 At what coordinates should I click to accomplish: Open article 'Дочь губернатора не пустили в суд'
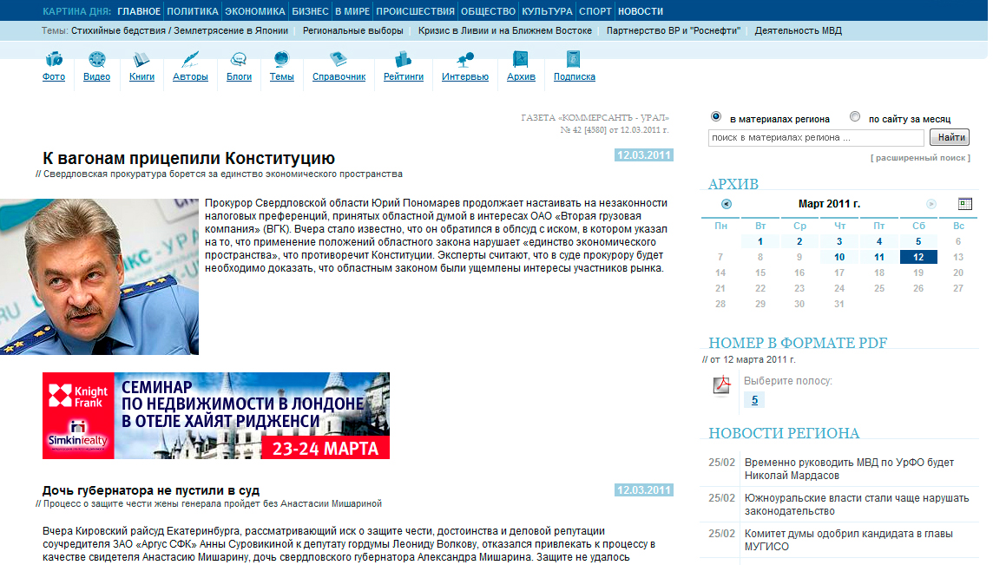[151, 490]
